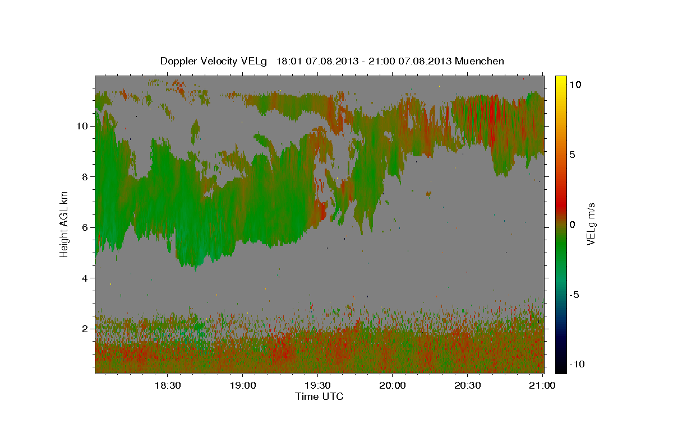Click the colorbar top tick label 10
Image resolution: width=673 pixels, height=448 pixels.
pyautogui.click(x=575, y=85)
